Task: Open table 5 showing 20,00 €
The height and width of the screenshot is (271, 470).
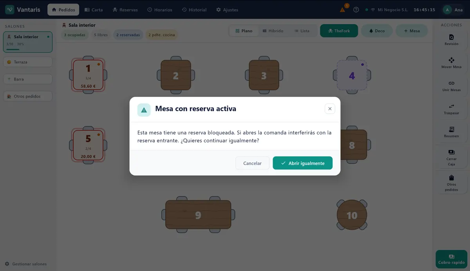Action: tap(88, 145)
